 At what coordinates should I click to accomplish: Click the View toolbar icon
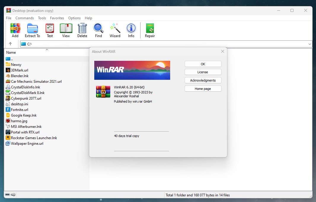pyautogui.click(x=66, y=30)
